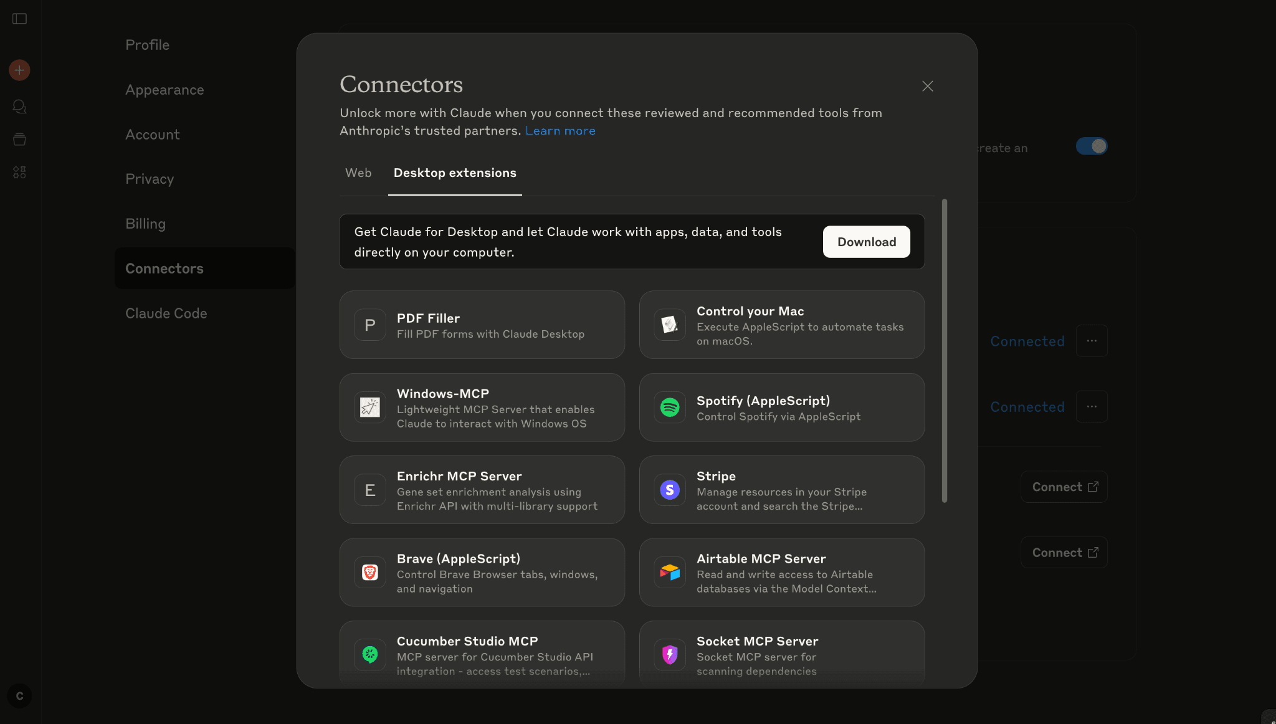Open Billing settings section
The image size is (1276, 724).
pos(145,224)
